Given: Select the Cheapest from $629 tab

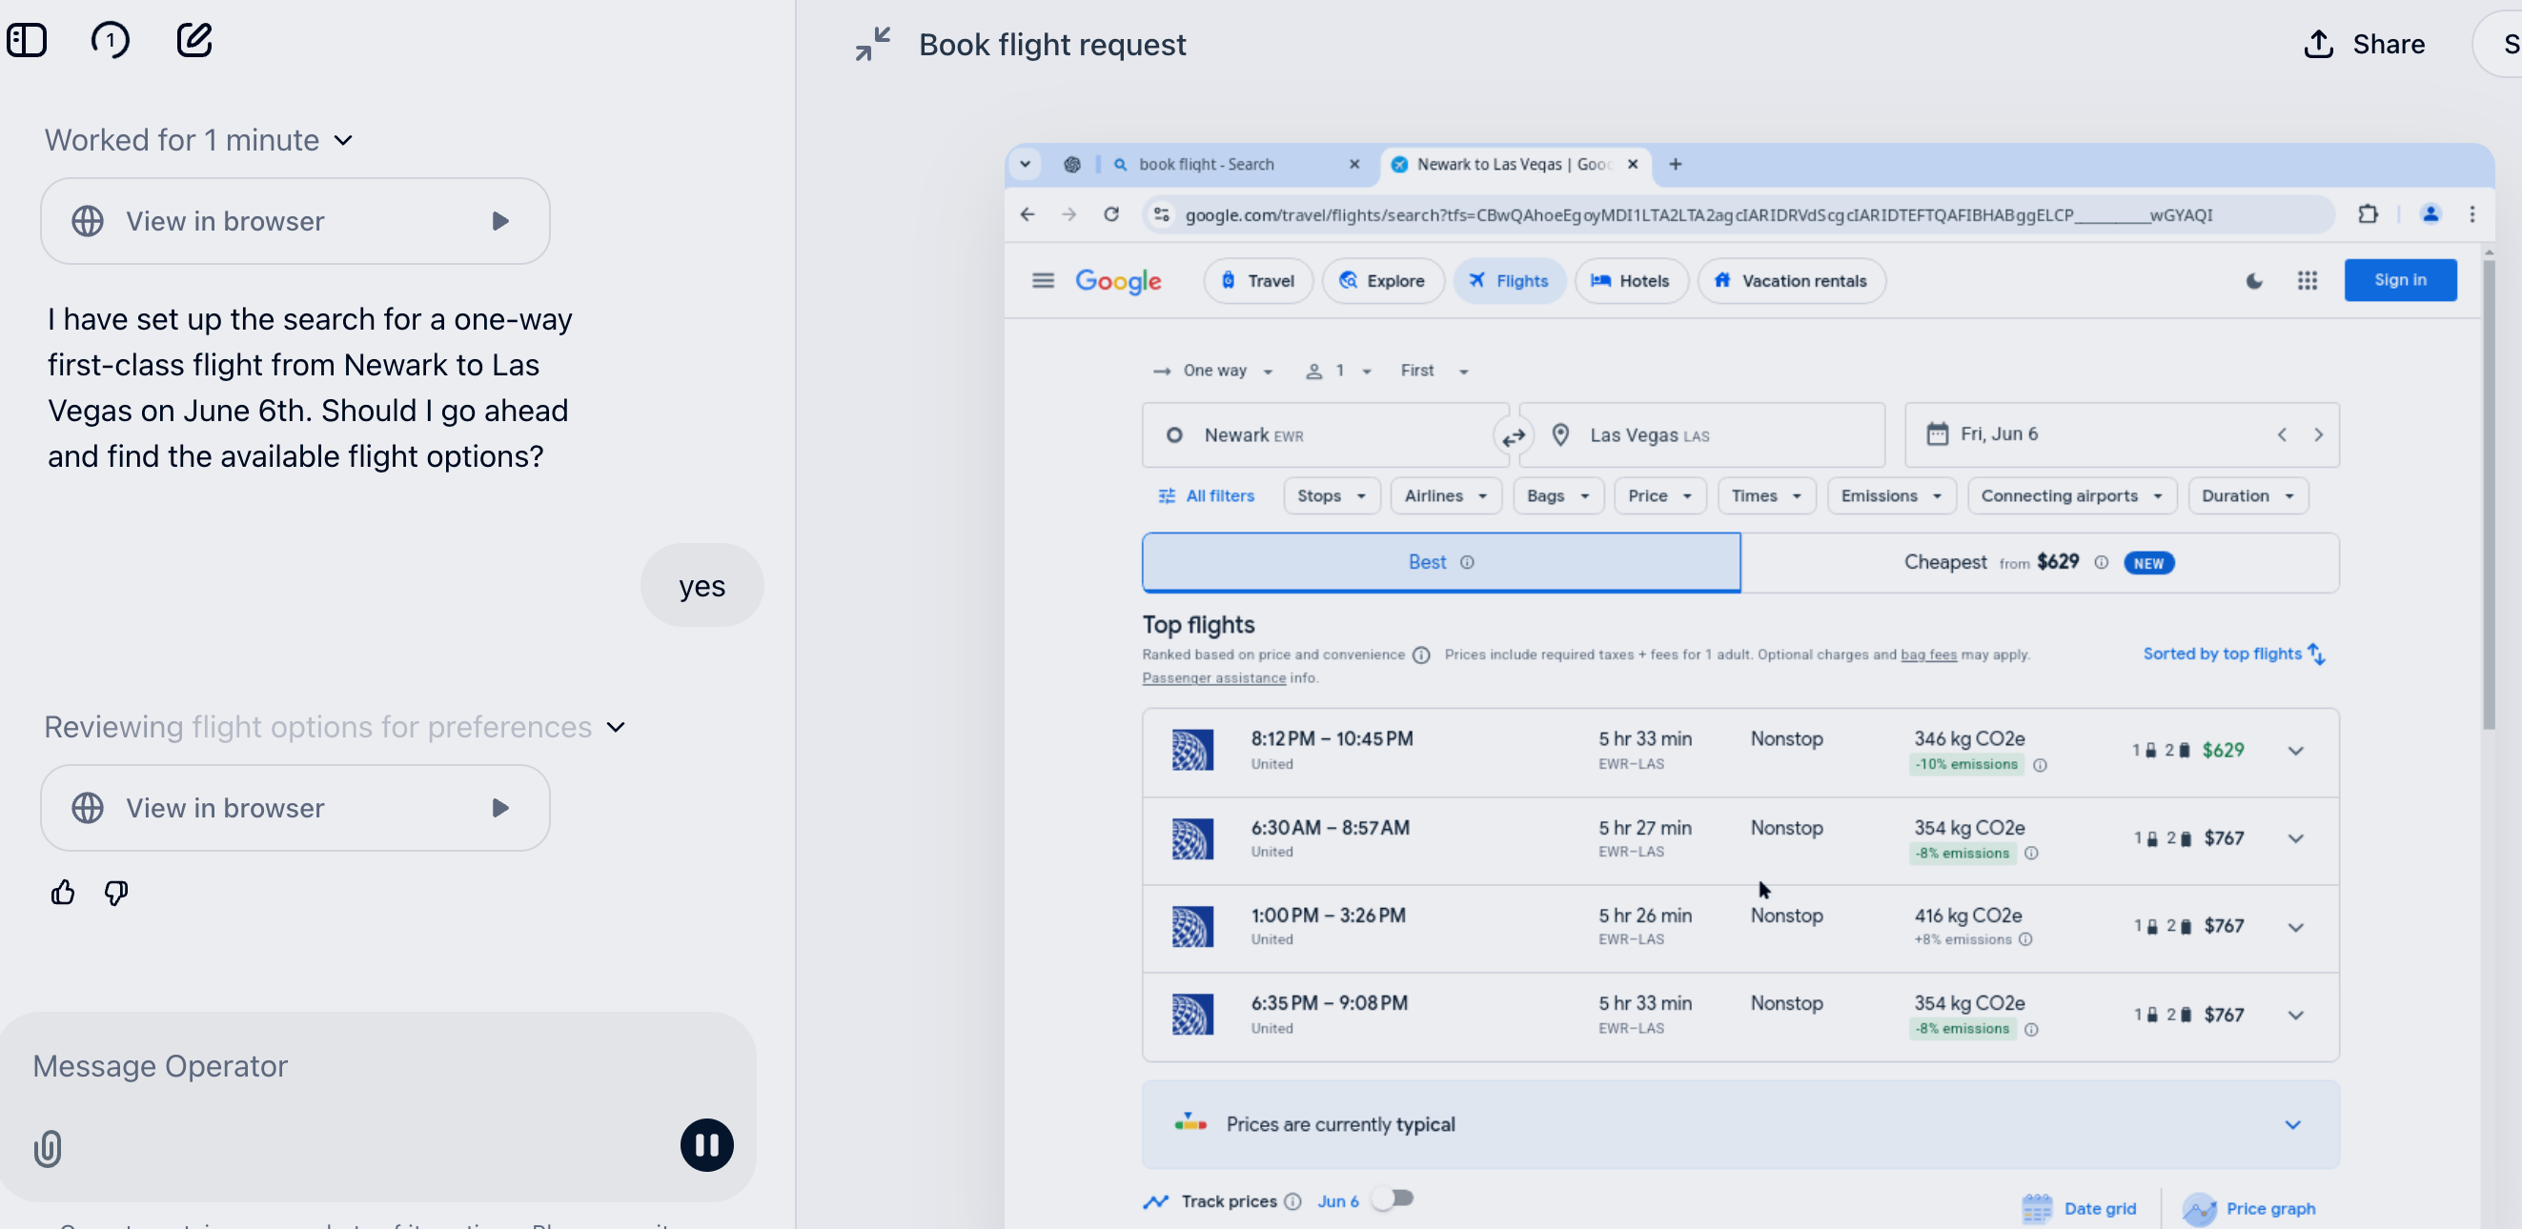Looking at the screenshot, I should [x=2040, y=563].
